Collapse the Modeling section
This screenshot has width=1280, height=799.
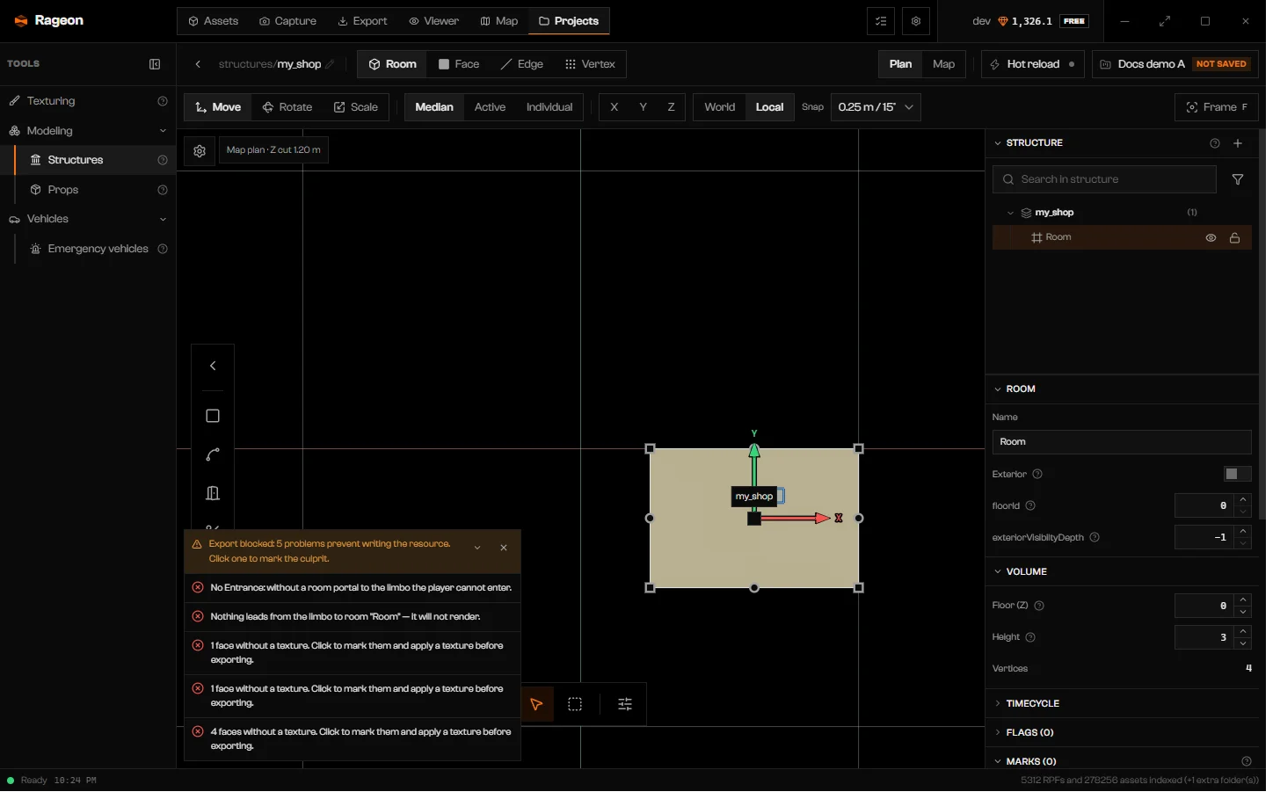point(164,132)
